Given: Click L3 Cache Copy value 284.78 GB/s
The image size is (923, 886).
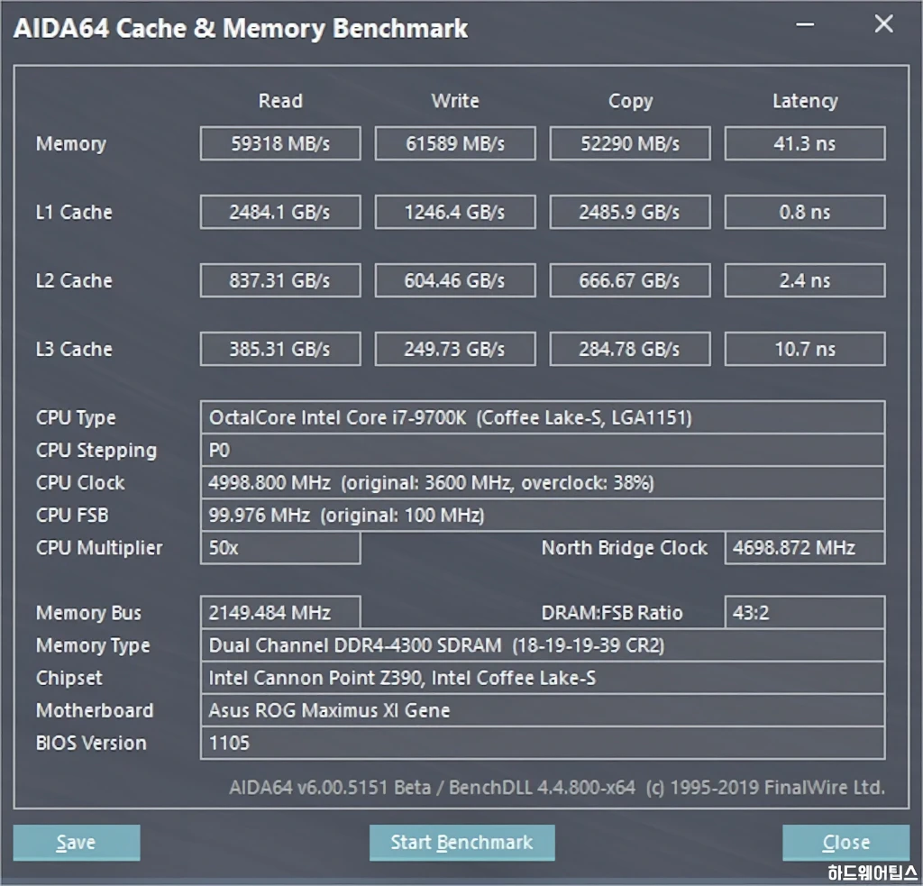Looking at the screenshot, I should [x=630, y=349].
